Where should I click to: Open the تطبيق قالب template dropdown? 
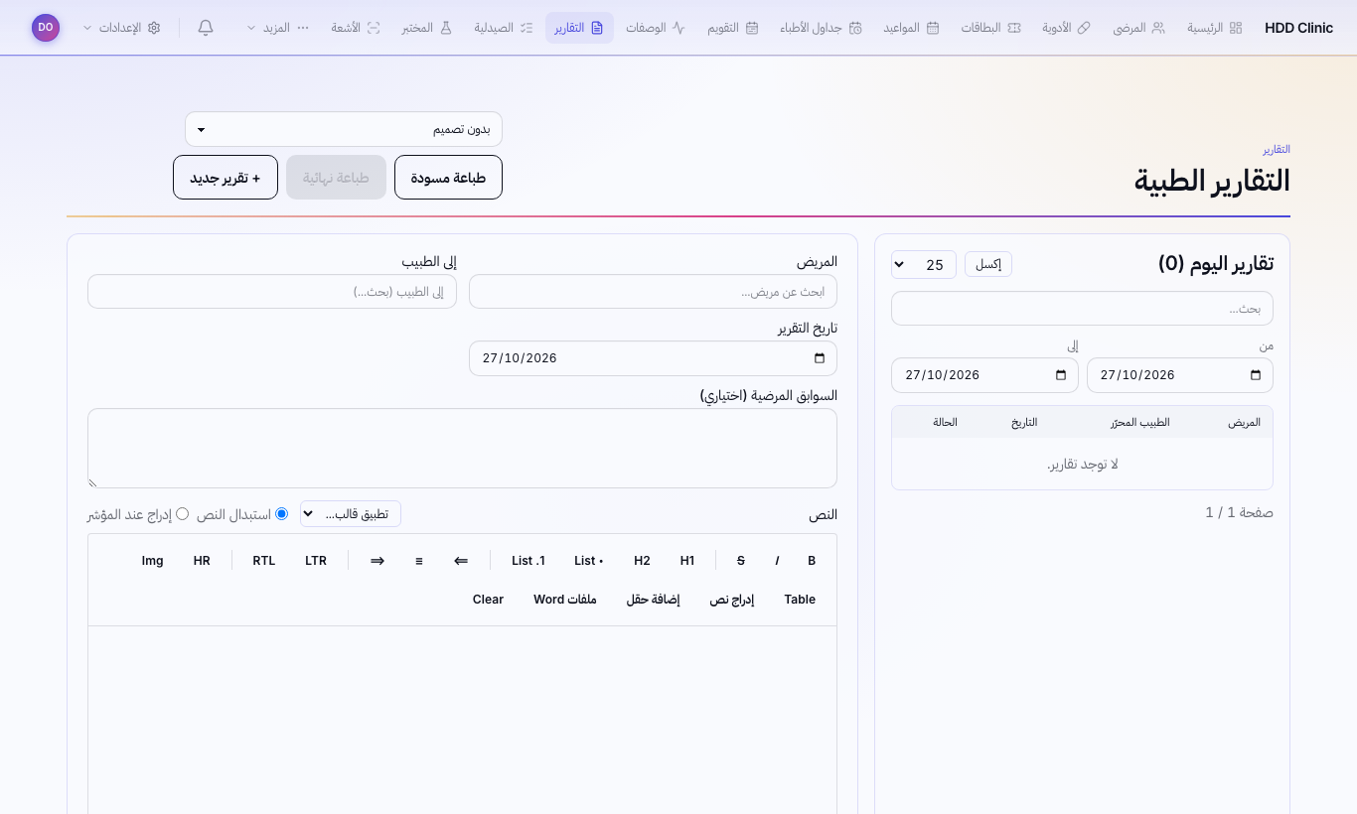tap(351, 513)
